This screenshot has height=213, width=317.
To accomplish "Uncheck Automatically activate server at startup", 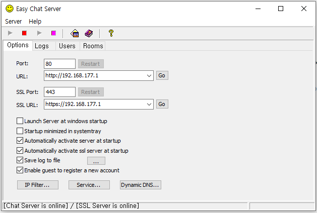I will [x=20, y=141].
